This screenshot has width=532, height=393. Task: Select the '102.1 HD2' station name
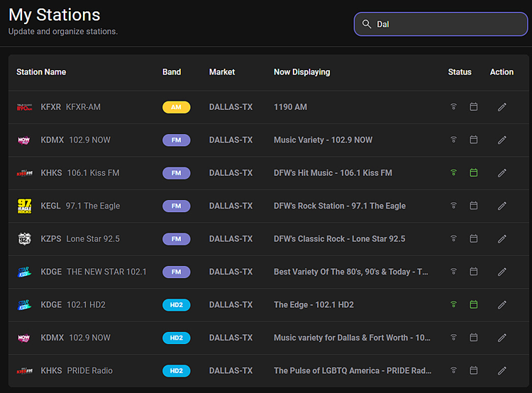click(x=86, y=305)
